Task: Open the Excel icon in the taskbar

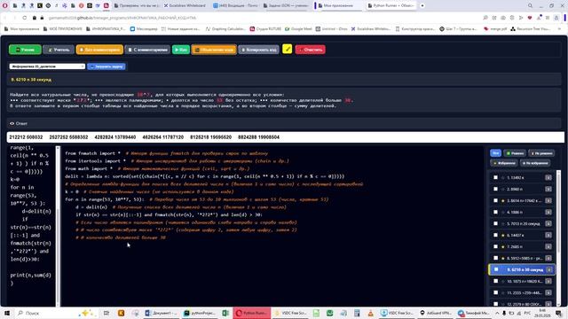Action: (x=225, y=313)
